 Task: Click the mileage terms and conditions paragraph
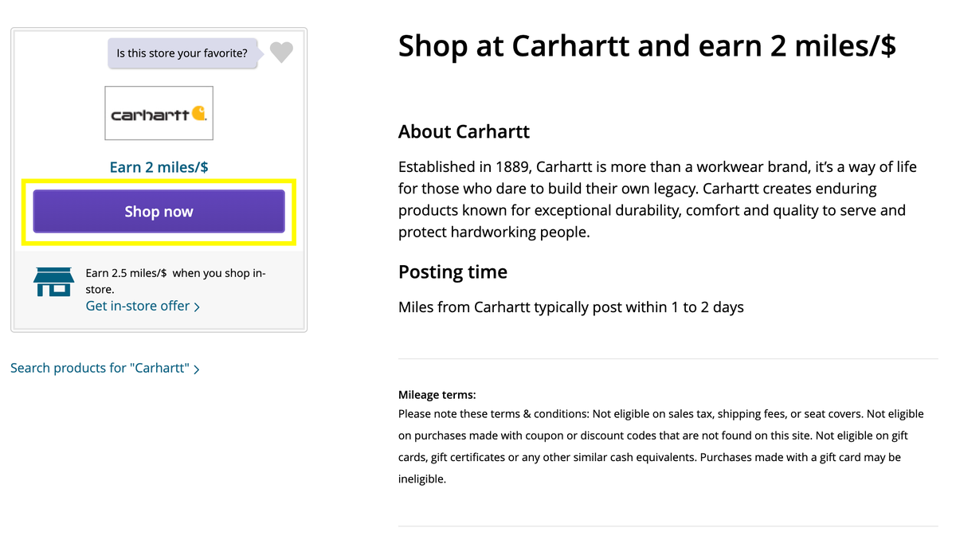660,446
